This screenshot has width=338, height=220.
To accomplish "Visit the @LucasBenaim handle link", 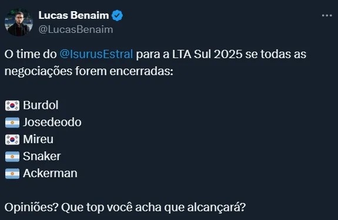I will point(76,29).
